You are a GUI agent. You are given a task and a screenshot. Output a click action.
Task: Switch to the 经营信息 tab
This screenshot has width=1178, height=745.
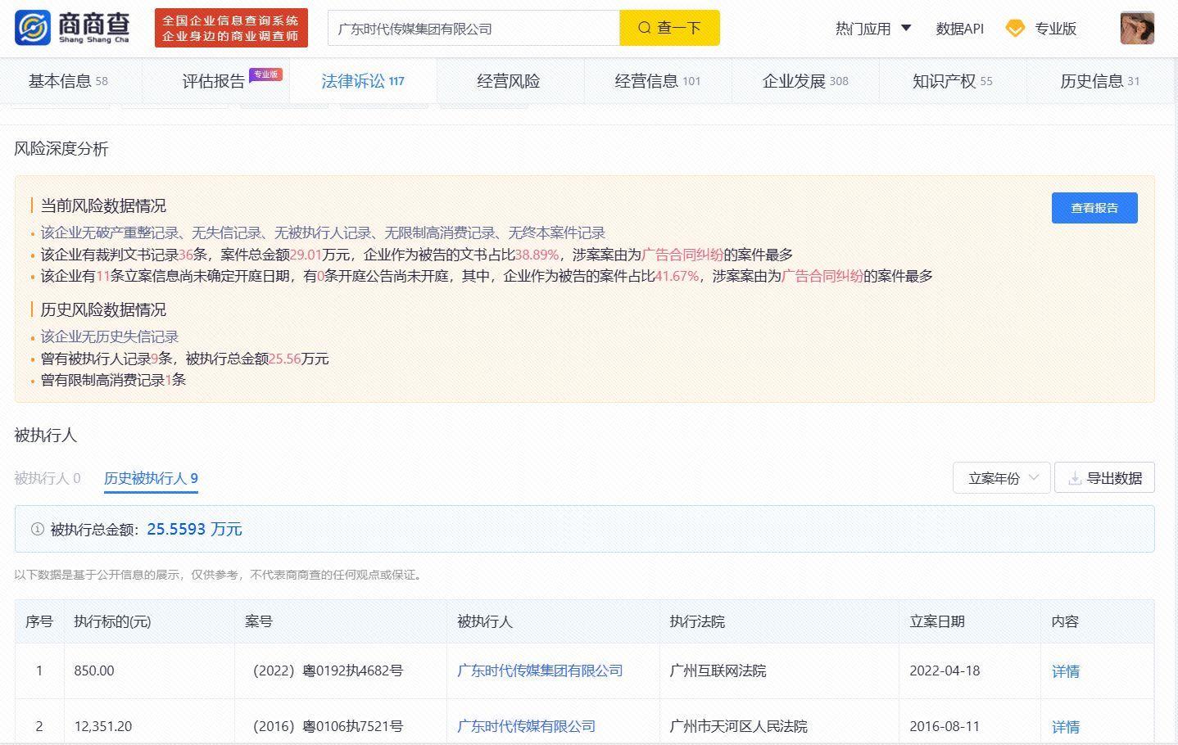point(658,81)
